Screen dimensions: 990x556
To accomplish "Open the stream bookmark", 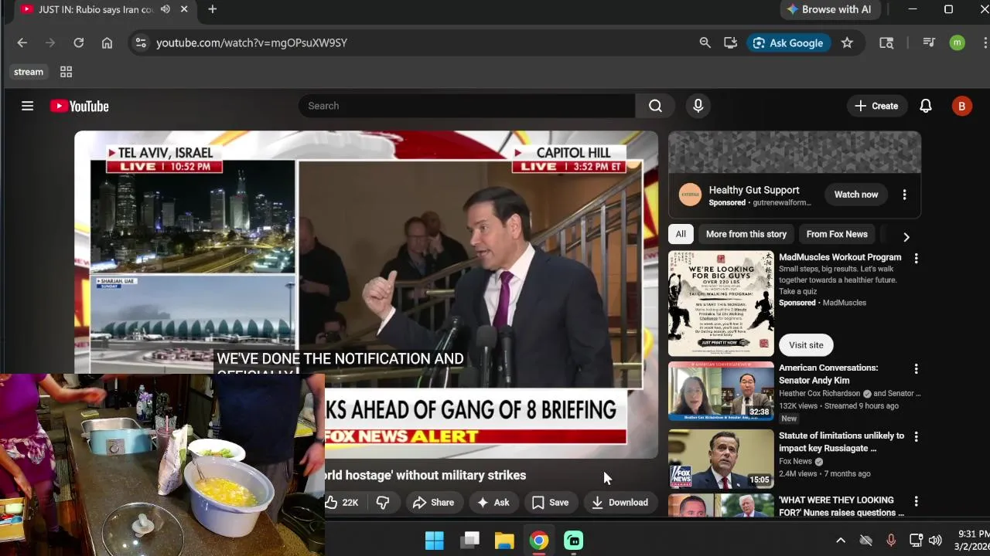I will click(29, 72).
